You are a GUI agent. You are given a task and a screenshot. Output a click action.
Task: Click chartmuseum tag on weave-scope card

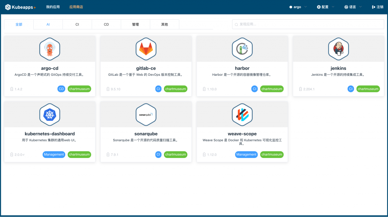pos(272,155)
